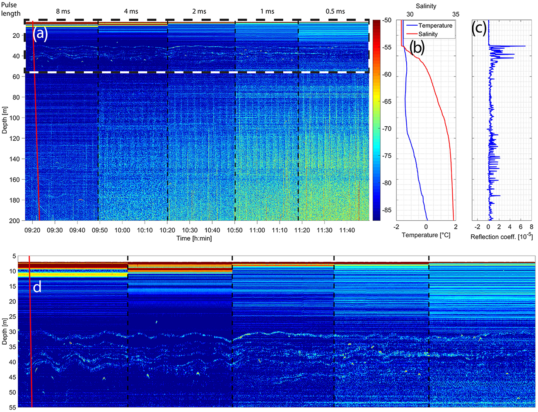This screenshot has width=538, height=412.
Task: Click the 'Temperature [°C]' axis label
Action: 426,235
